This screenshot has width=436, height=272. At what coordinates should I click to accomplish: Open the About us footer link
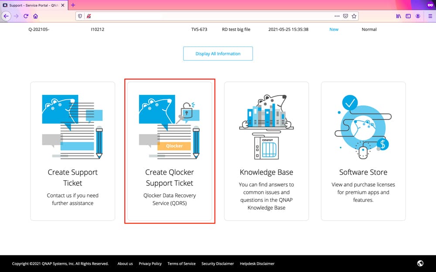click(125, 264)
